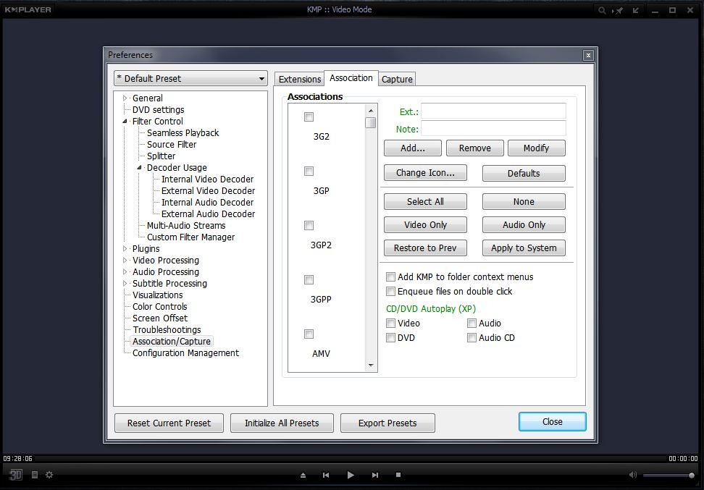
Task: Click the eject icon in playback bar
Action: point(303,475)
